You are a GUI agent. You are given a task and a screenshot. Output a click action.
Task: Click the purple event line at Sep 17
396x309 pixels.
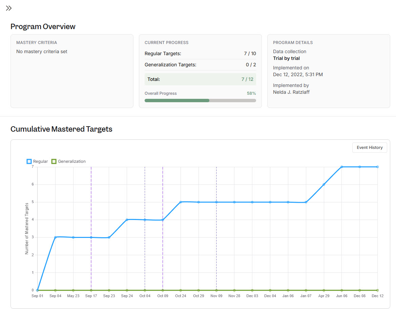[x=91, y=228]
